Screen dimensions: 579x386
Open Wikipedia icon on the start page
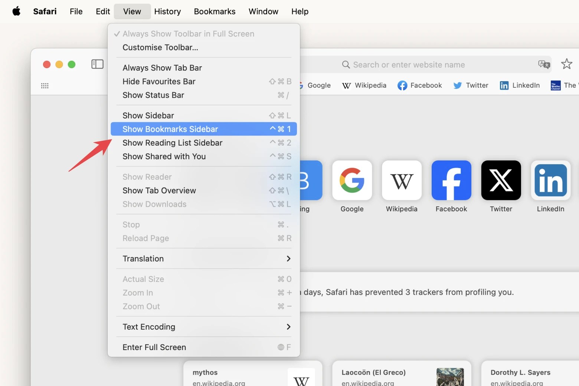tap(401, 180)
